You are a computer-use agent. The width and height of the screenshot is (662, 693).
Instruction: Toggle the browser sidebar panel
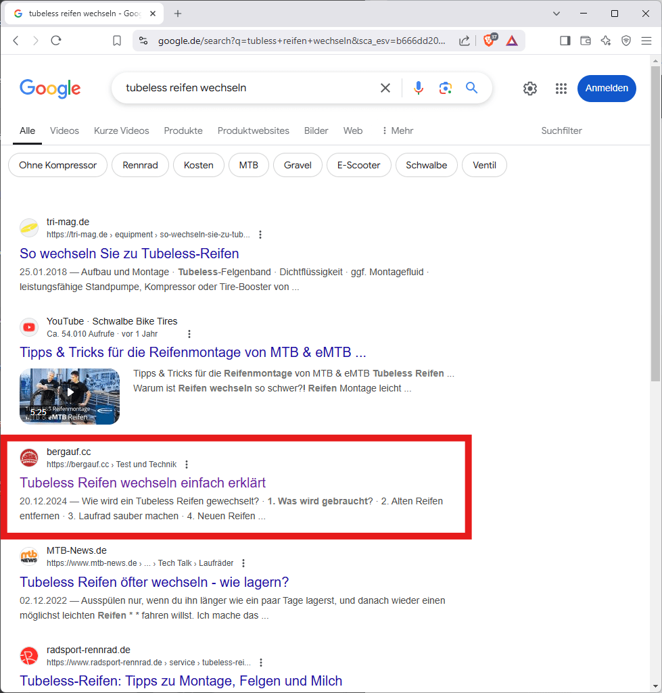[565, 41]
